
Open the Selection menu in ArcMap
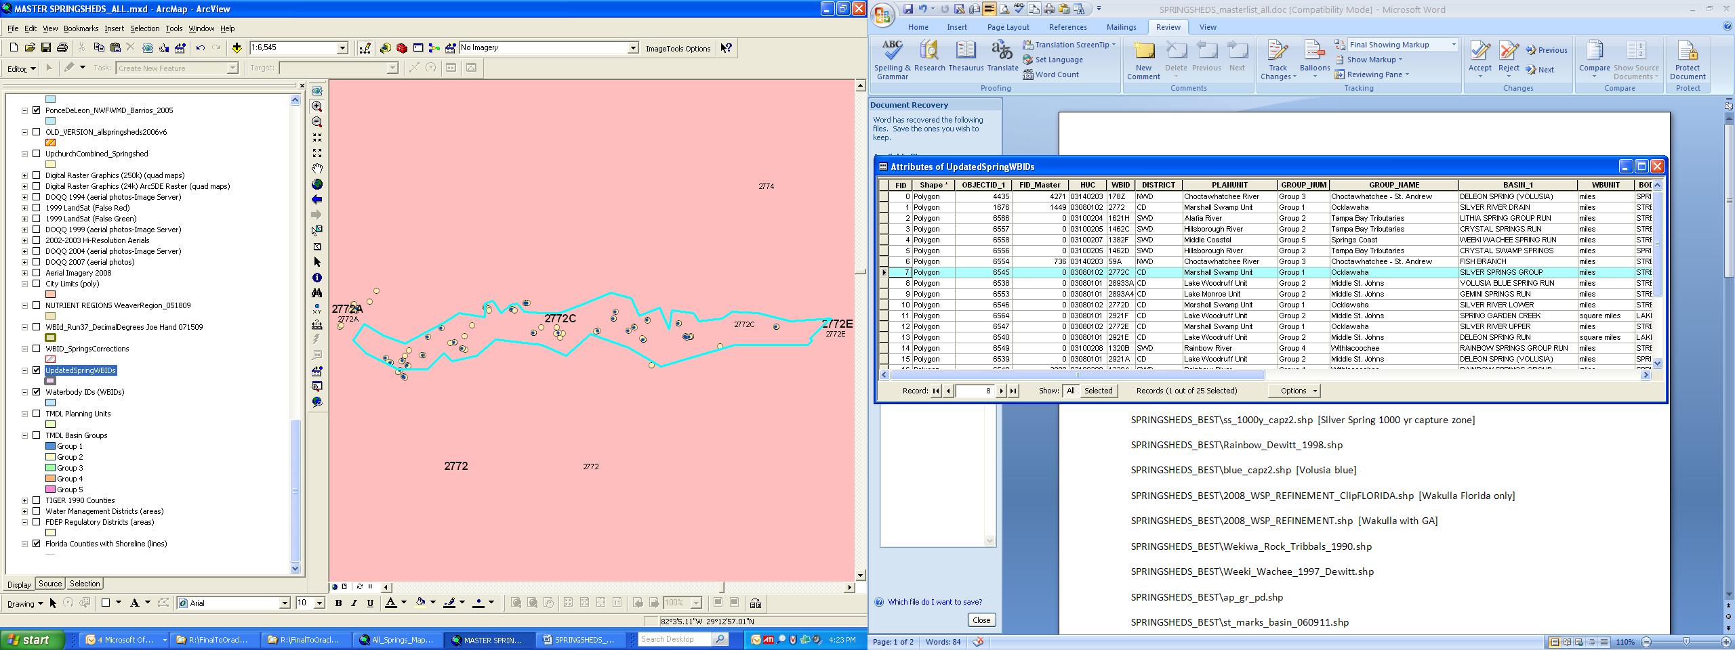[144, 28]
